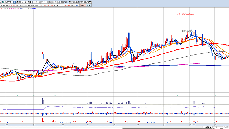Screen dimensions: 229x129
Task: Click the 60 moving average label
Action: point(2,9)
